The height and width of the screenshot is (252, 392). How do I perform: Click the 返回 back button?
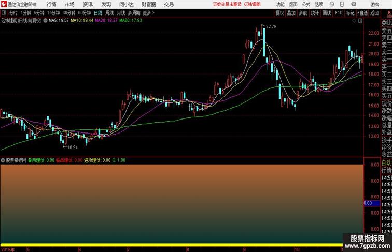[374, 13]
